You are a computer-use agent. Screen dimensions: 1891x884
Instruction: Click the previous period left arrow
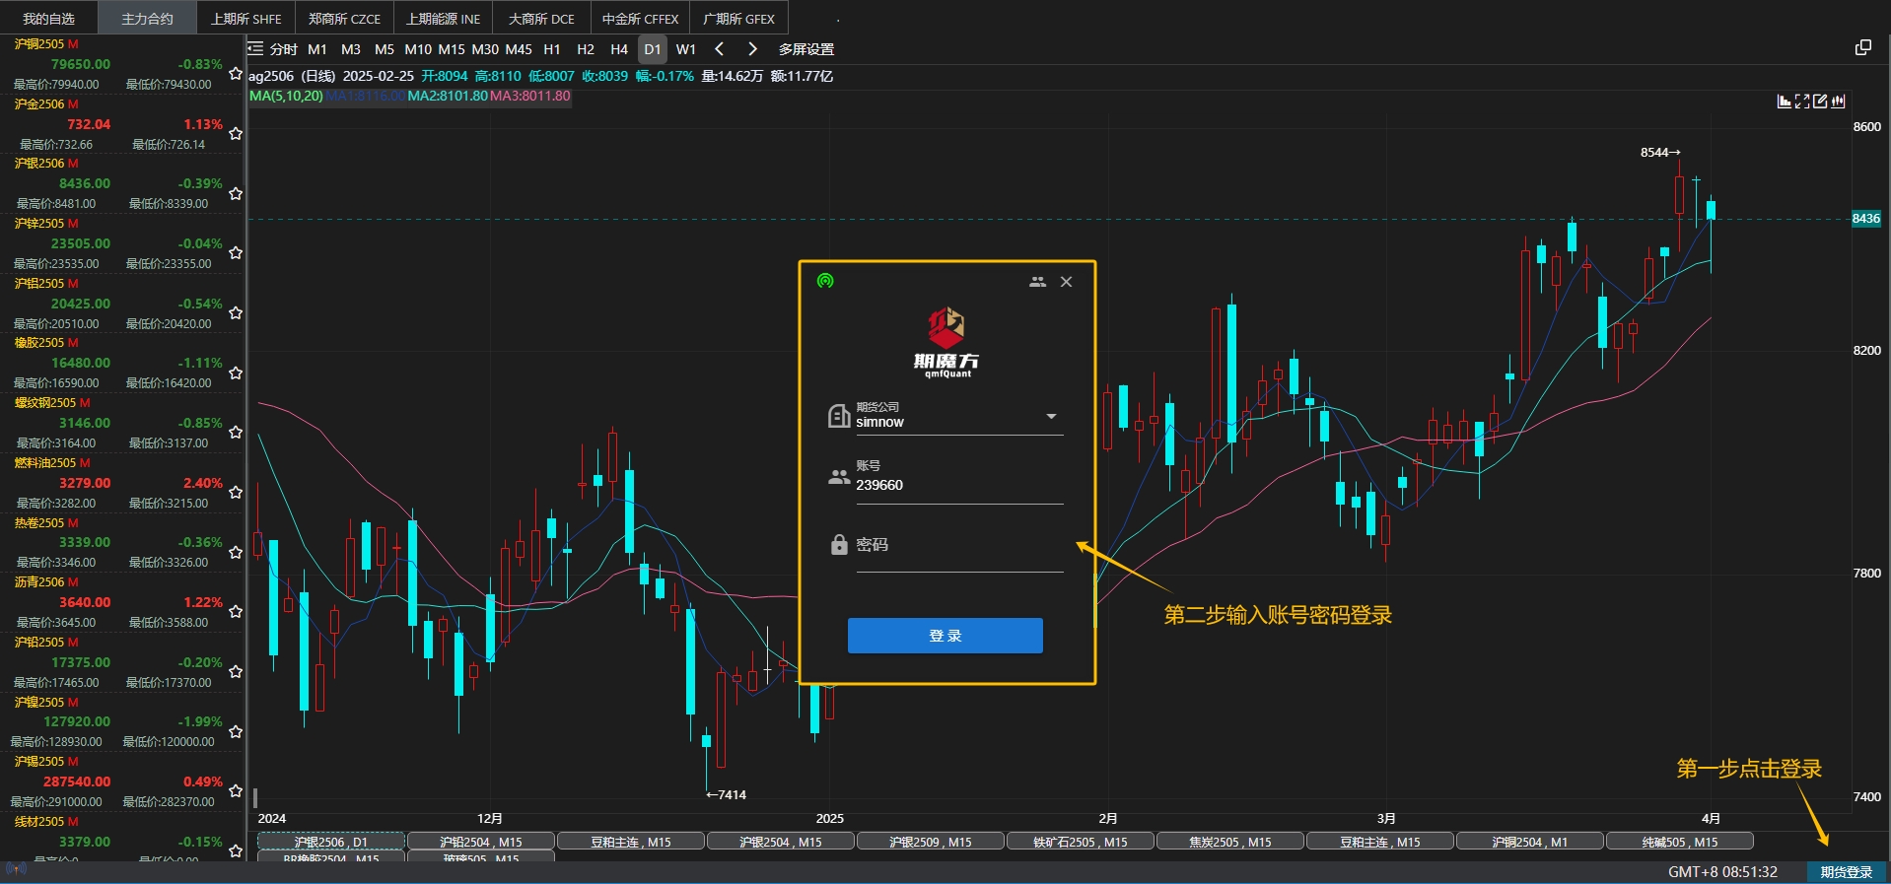click(720, 49)
